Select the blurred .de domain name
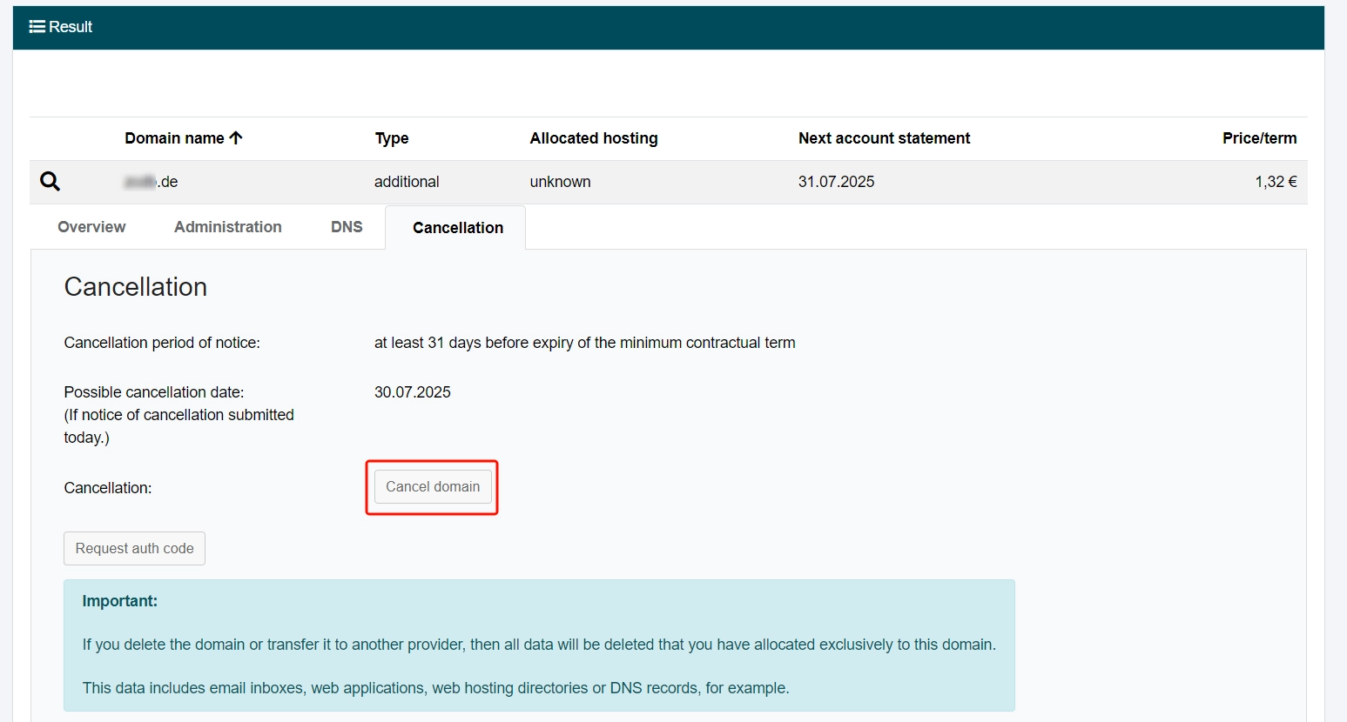The width and height of the screenshot is (1347, 722). [x=152, y=182]
